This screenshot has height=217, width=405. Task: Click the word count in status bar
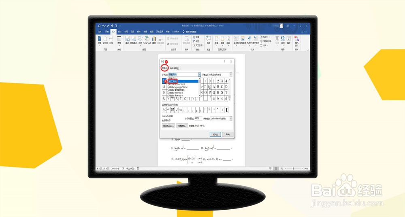pos(115,168)
